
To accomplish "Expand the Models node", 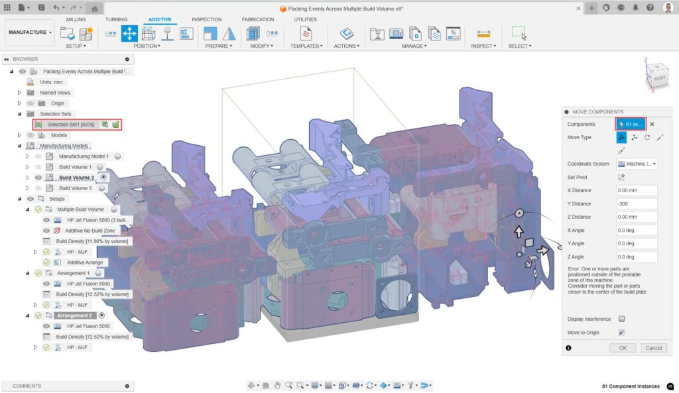I will (x=19, y=135).
